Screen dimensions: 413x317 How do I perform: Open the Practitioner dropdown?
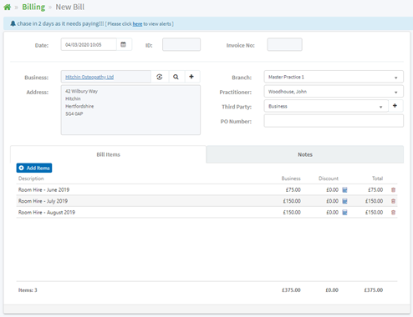(334, 92)
